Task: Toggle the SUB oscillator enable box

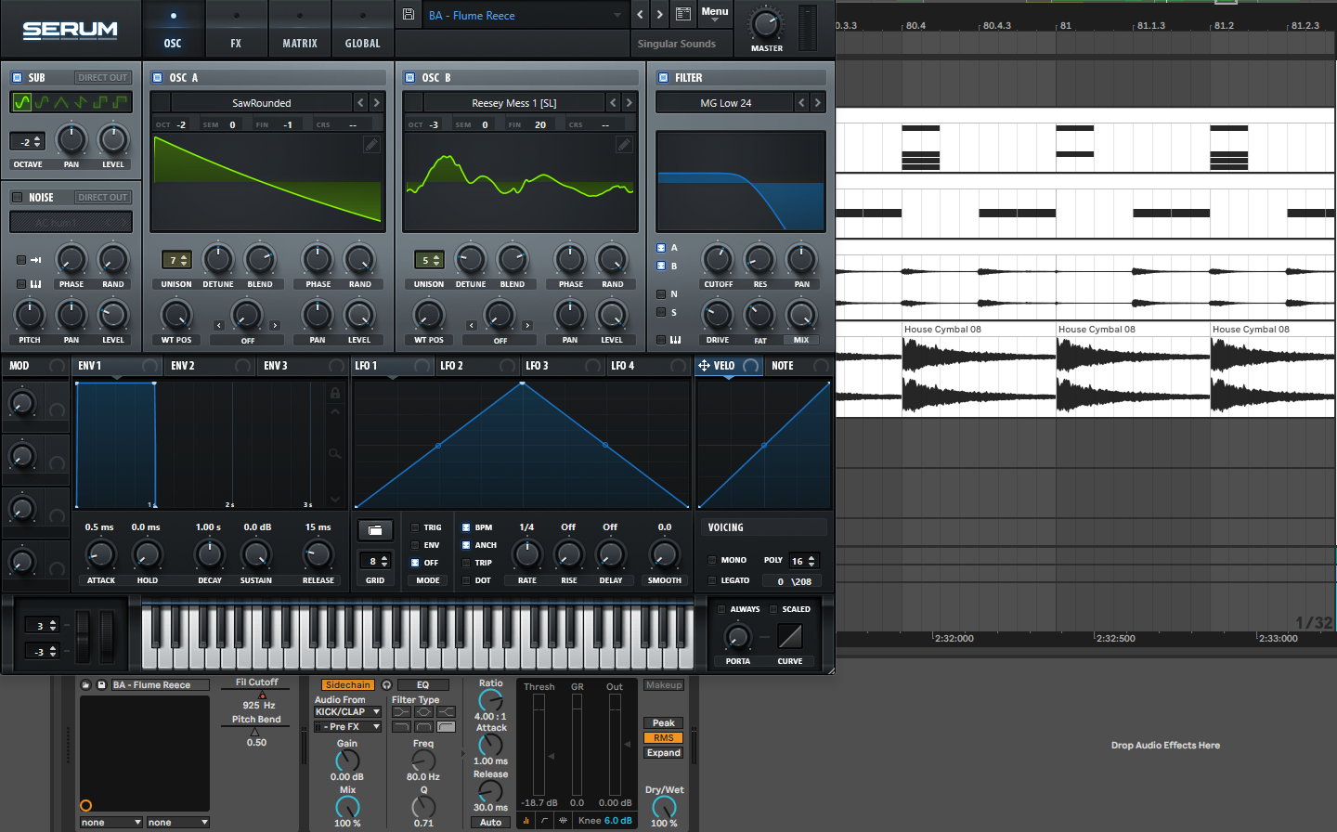Action: click(x=17, y=78)
